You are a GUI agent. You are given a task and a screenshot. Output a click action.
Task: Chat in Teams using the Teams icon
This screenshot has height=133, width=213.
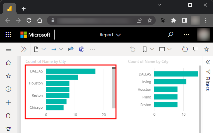(82, 49)
